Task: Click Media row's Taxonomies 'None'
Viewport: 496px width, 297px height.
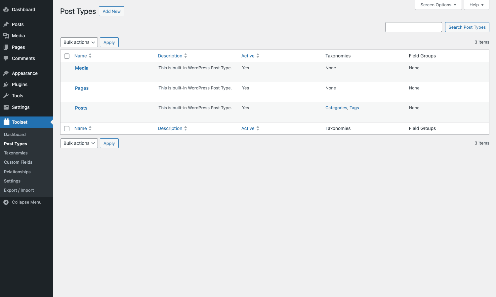Action: (x=331, y=68)
